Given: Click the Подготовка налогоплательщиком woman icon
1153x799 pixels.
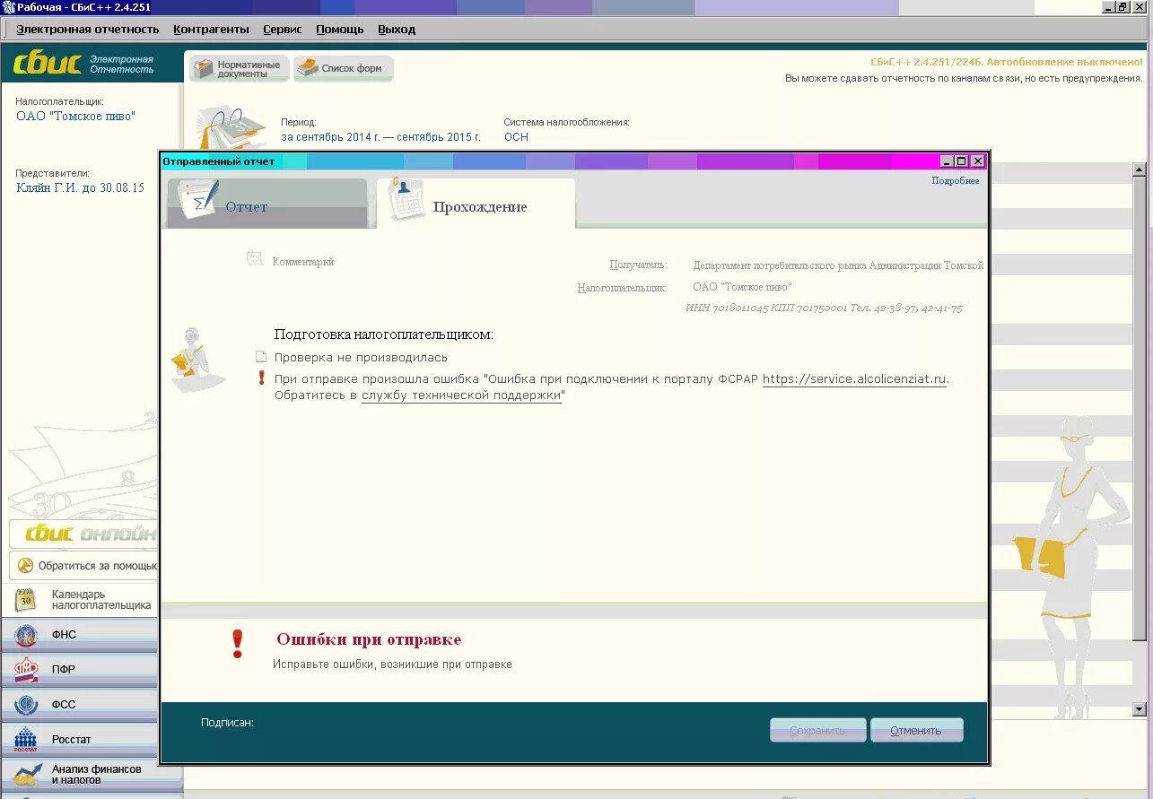Looking at the screenshot, I should [x=197, y=360].
